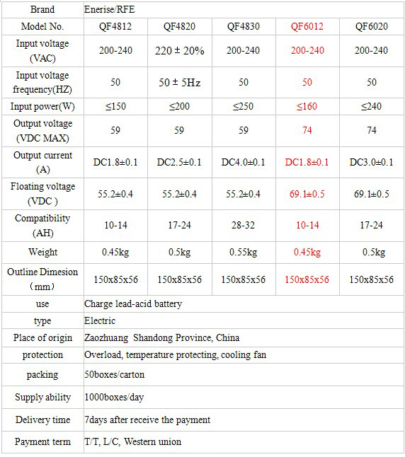Click the 0.55kg weight cell

coord(243,253)
